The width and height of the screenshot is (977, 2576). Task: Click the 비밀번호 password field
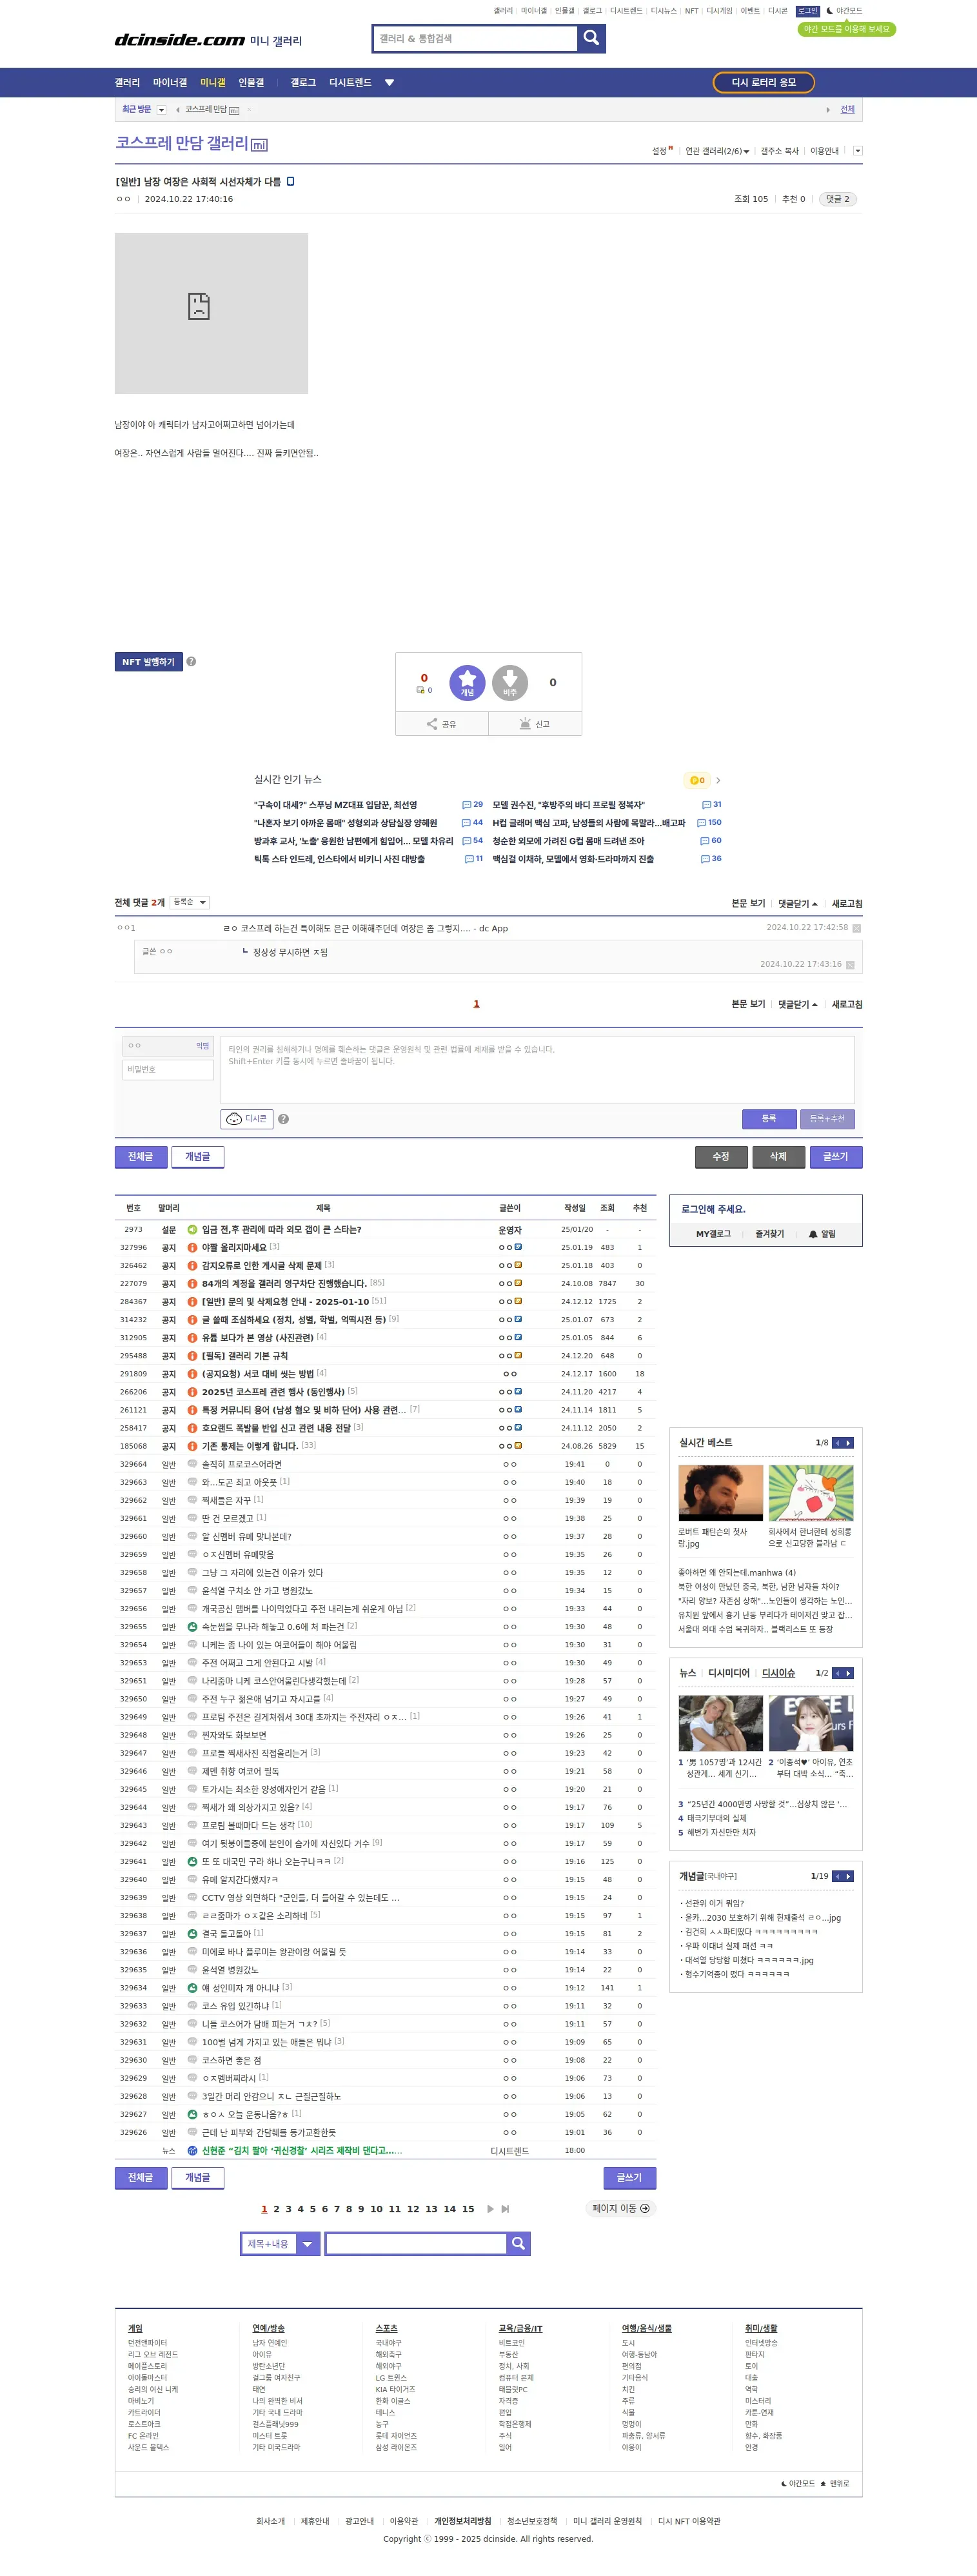168,1069
